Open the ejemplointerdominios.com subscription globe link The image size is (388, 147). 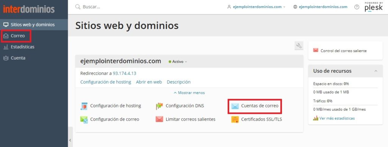[323, 7]
